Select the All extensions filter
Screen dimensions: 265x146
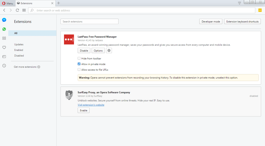pos(32,33)
